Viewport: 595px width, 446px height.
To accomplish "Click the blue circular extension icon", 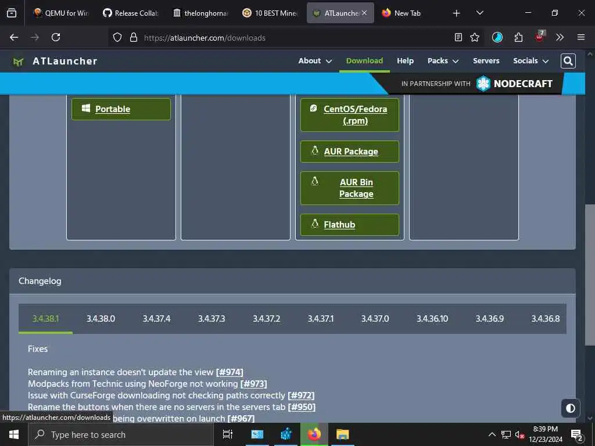I will 497,37.
